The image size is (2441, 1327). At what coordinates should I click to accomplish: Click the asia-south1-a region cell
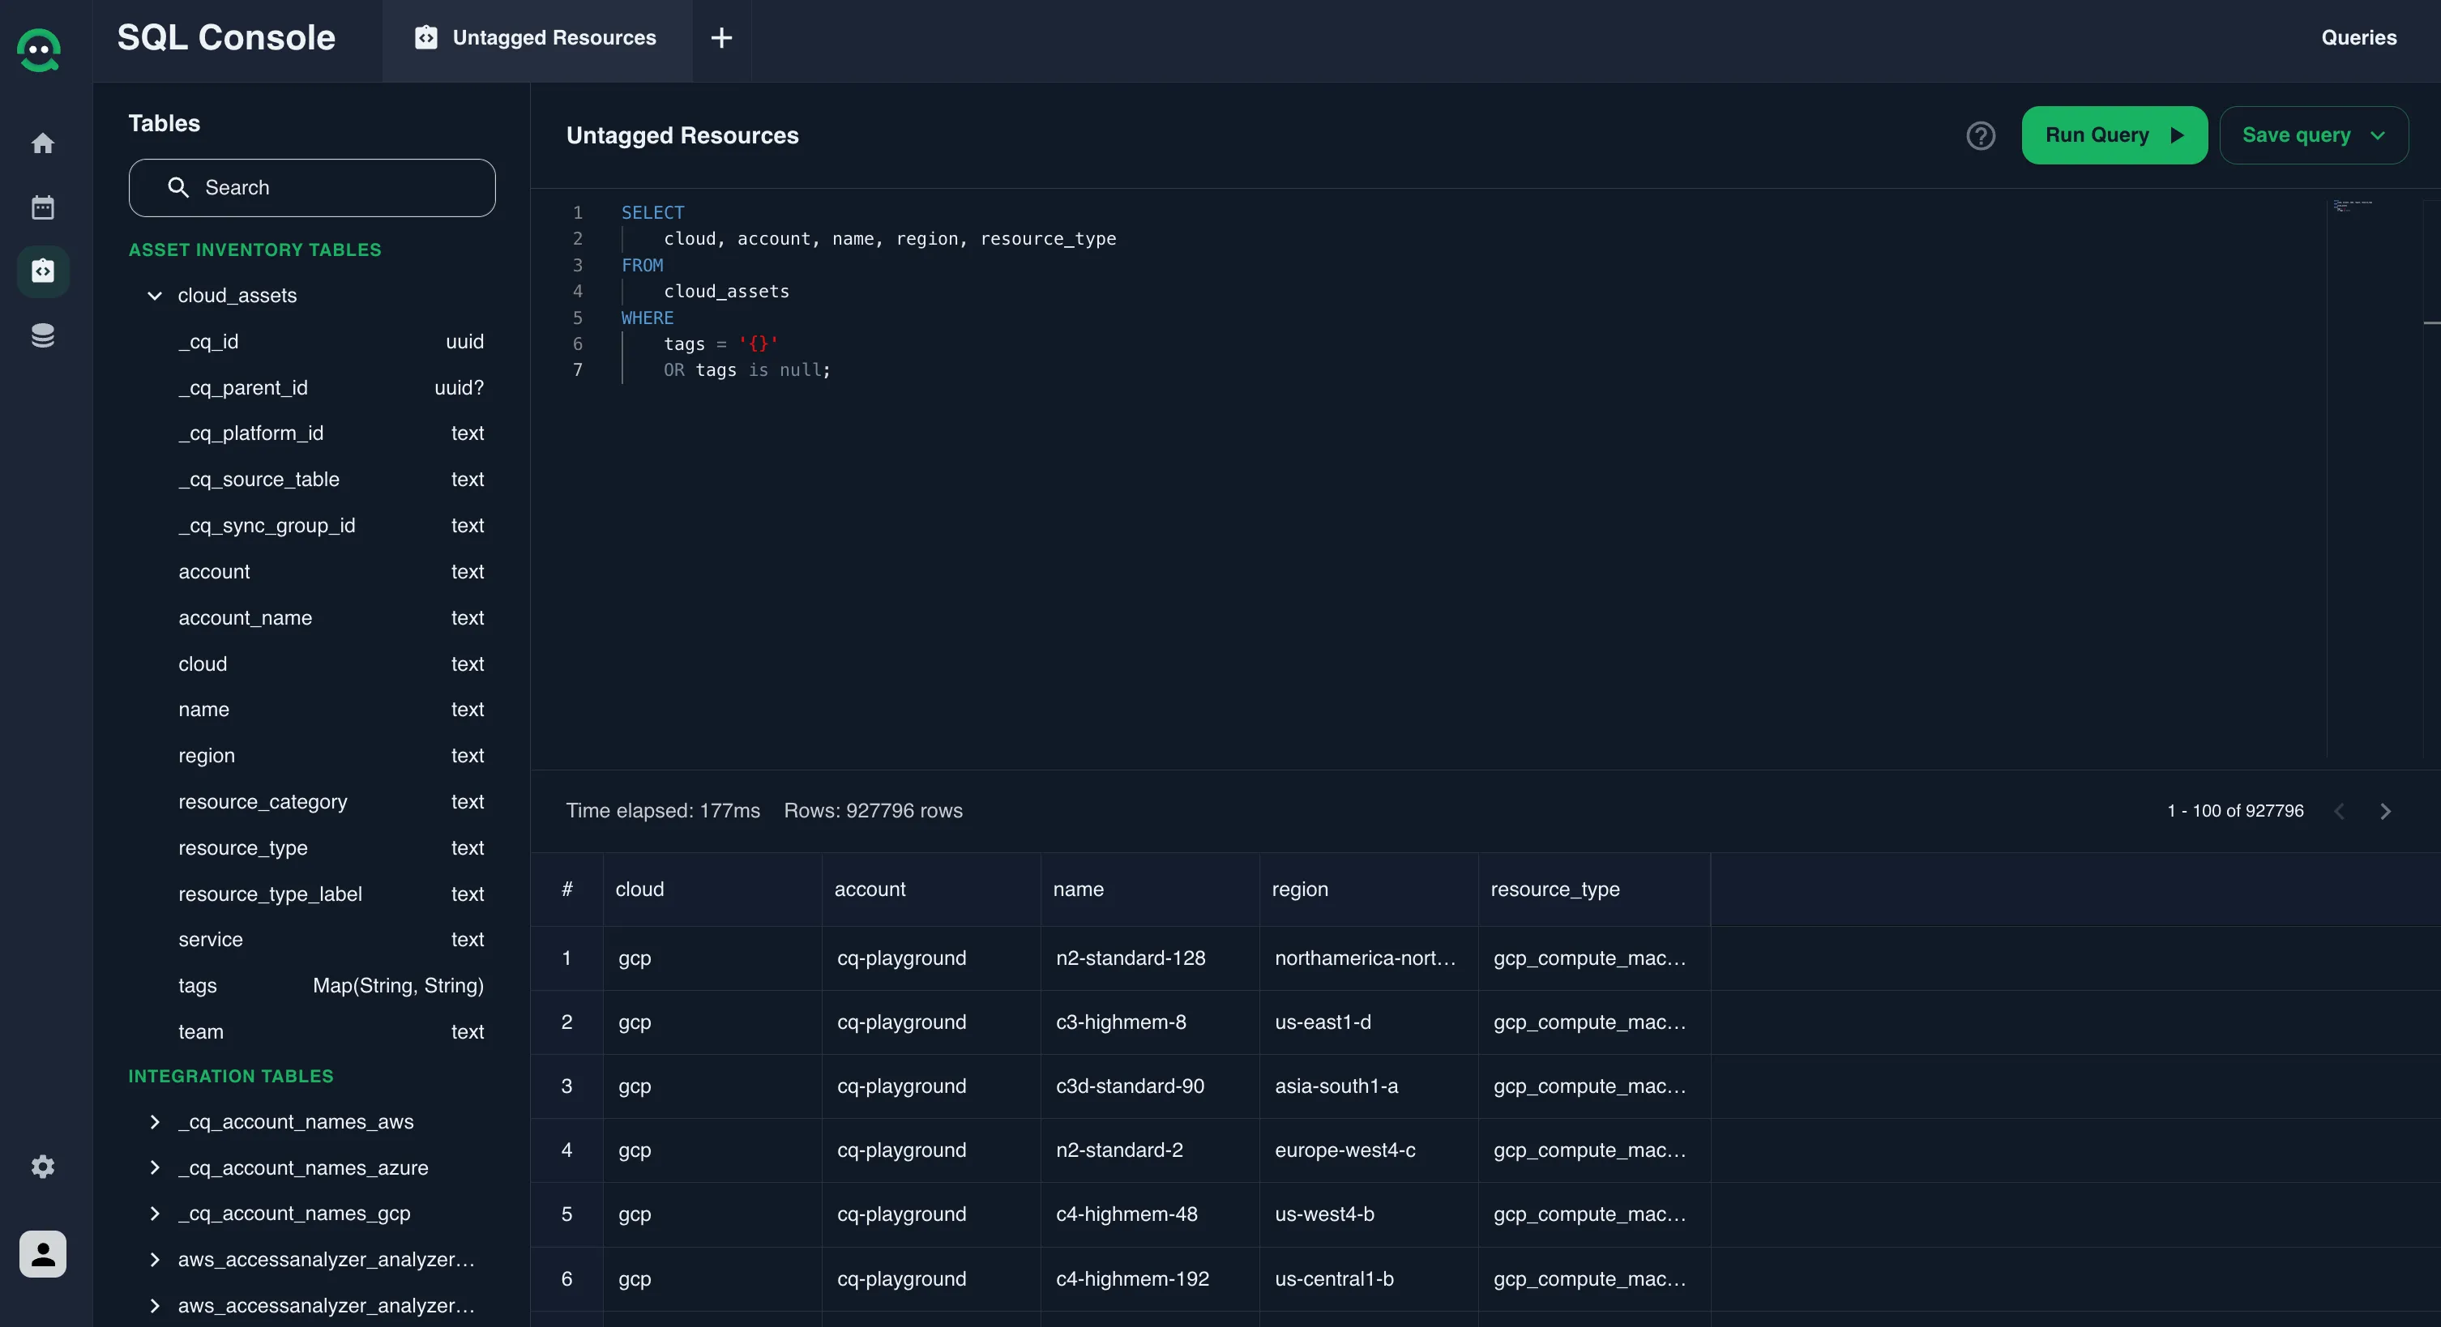point(1370,1086)
